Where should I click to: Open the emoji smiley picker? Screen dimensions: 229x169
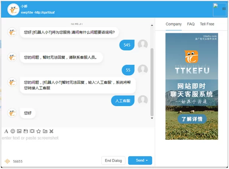tap(13, 131)
